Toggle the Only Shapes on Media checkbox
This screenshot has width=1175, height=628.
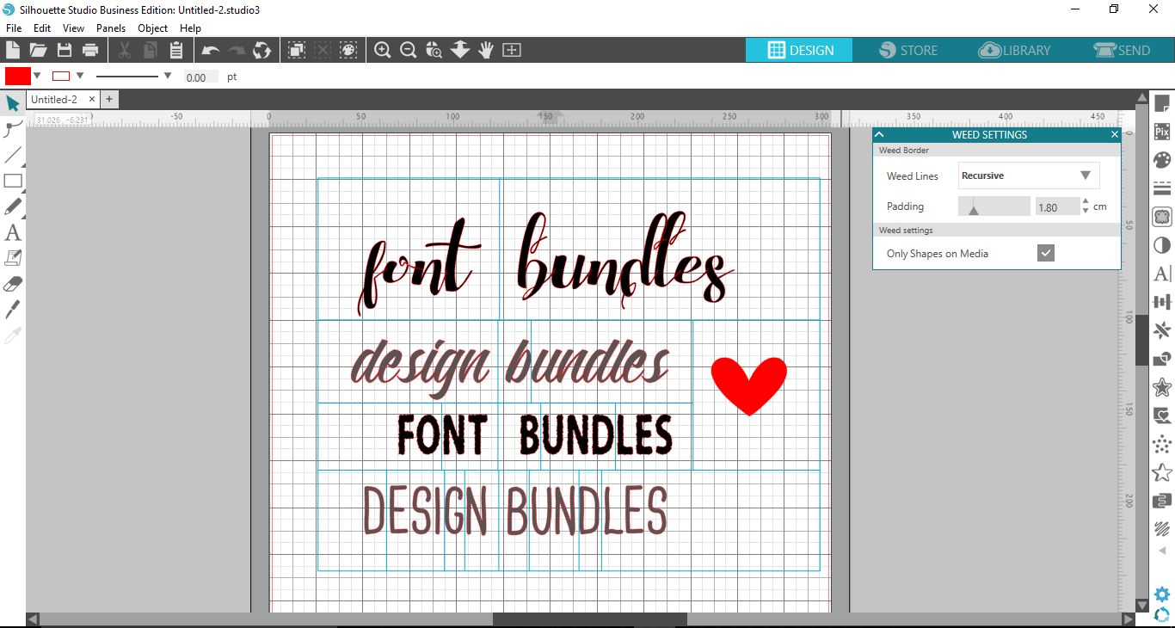point(1046,253)
